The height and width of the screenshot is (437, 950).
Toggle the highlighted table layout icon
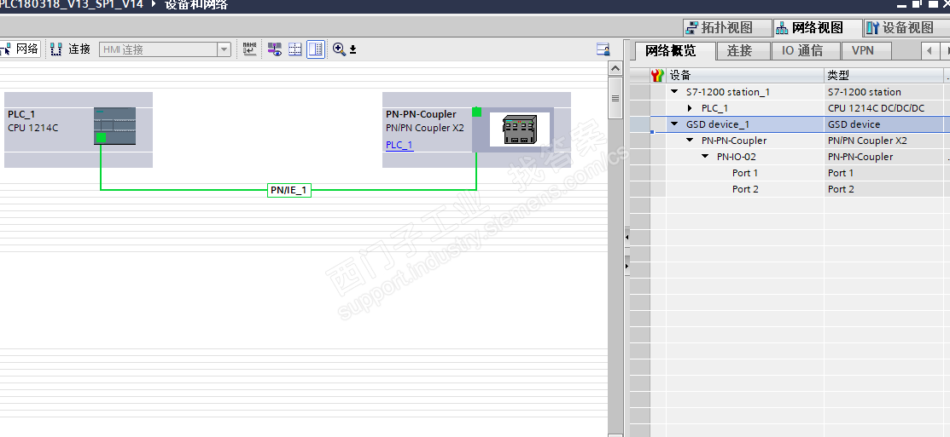click(316, 49)
